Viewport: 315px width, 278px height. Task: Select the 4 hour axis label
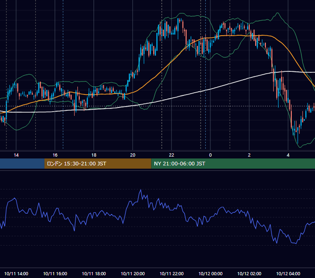(x=288, y=155)
